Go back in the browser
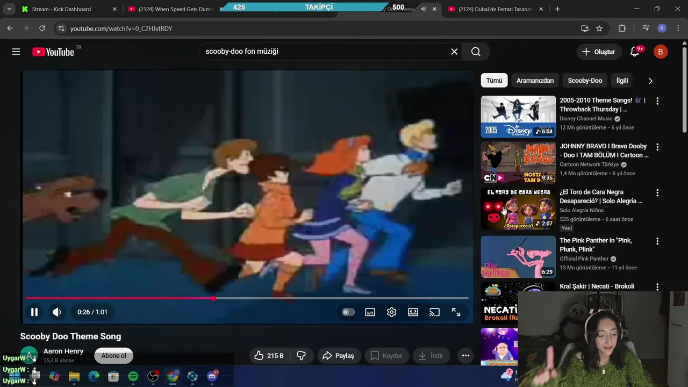The height and width of the screenshot is (387, 688). [10, 28]
